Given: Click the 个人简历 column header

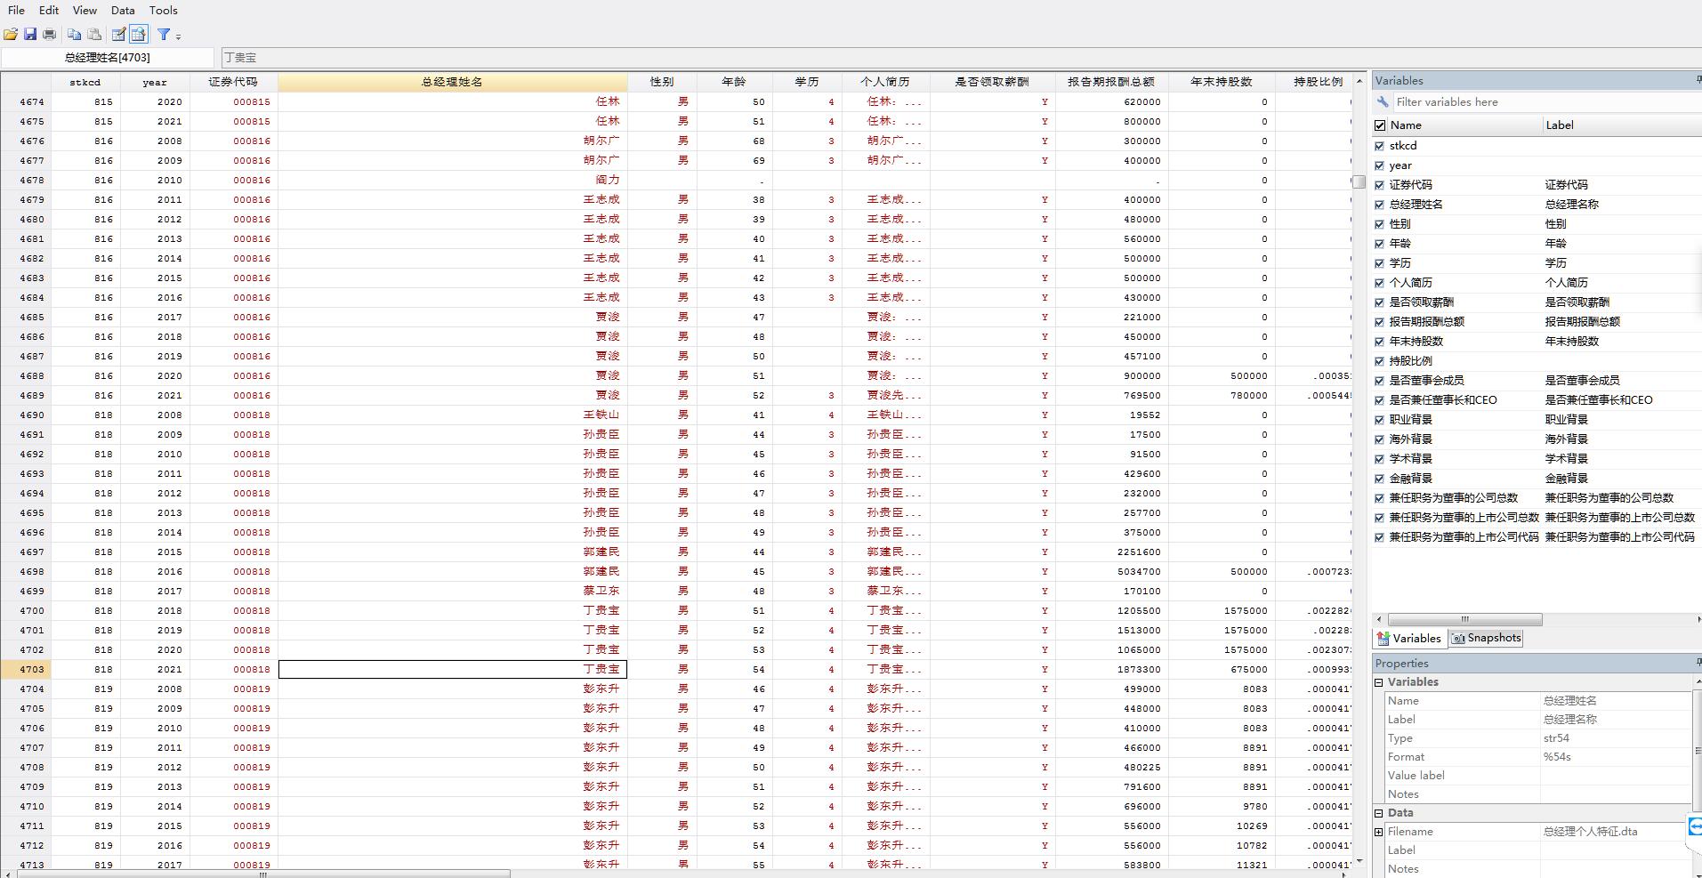Looking at the screenshot, I should tap(885, 82).
